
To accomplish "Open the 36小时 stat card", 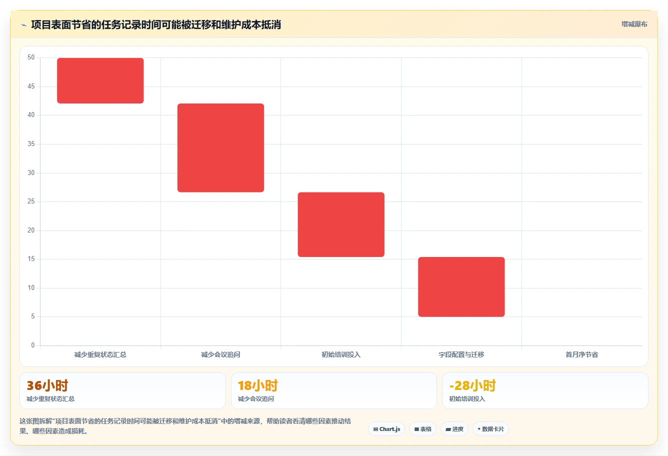I will 122,390.
